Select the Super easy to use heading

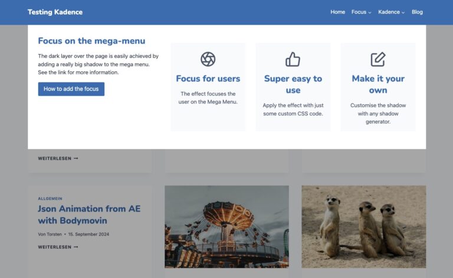coord(293,84)
